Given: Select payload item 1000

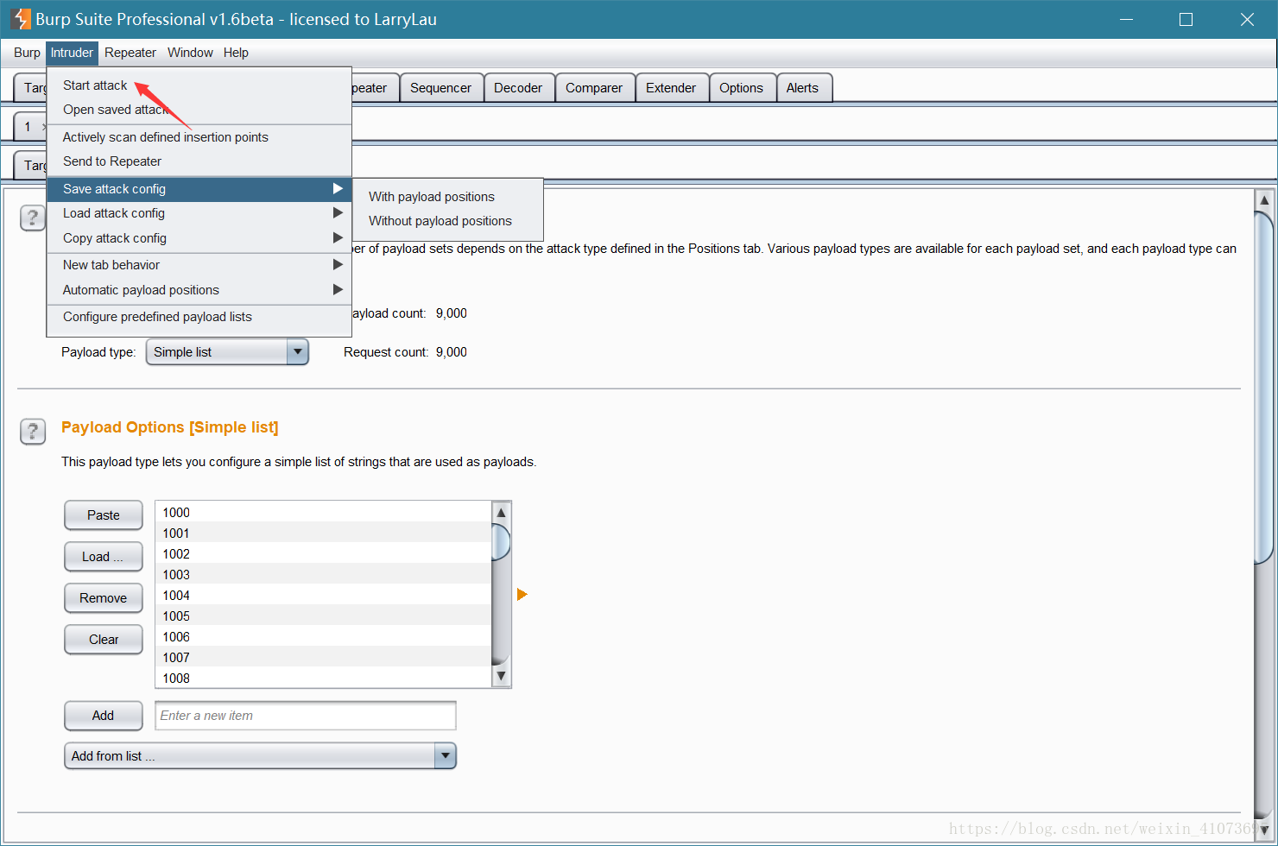Looking at the screenshot, I should pos(323,513).
